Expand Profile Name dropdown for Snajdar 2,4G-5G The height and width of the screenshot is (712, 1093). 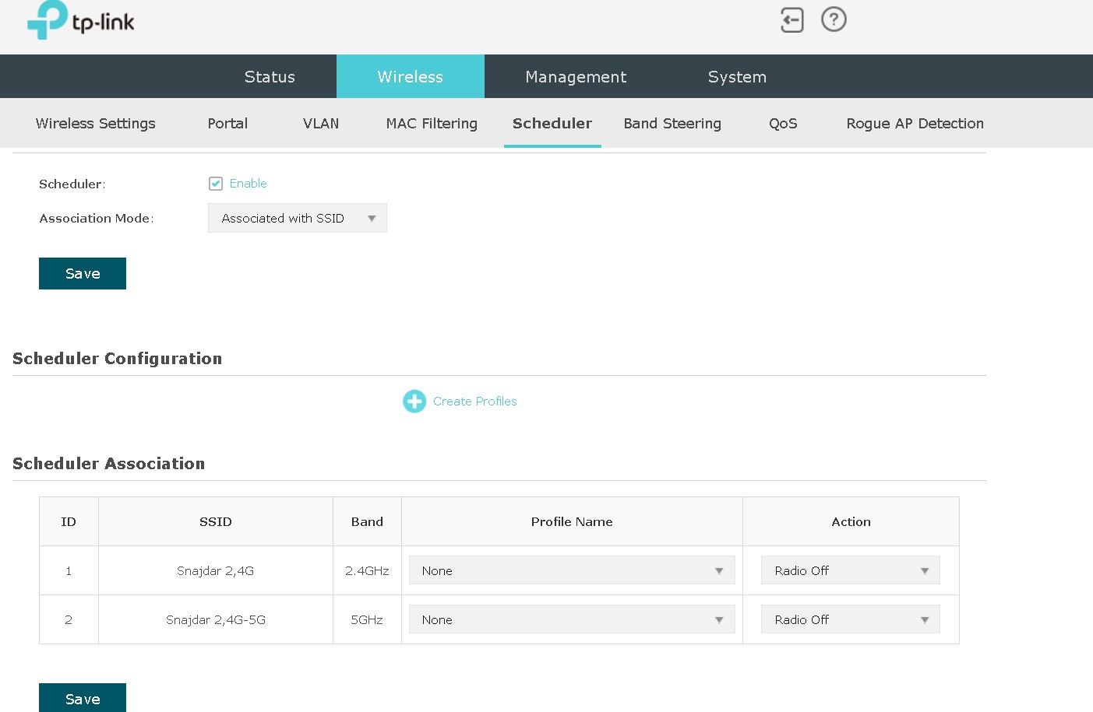[571, 620]
